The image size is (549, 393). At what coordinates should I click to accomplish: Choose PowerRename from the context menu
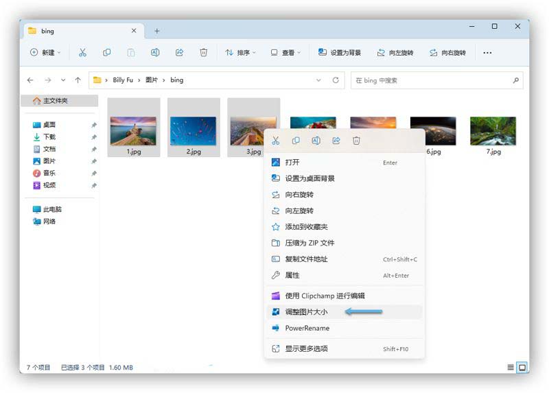pyautogui.click(x=307, y=328)
